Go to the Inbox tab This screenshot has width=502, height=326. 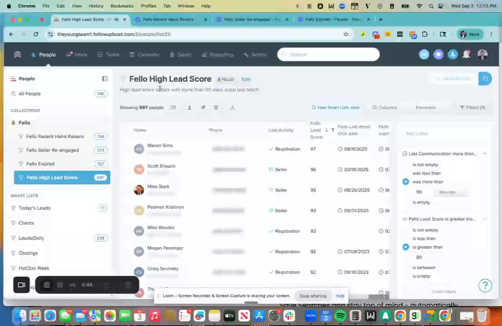(x=77, y=55)
